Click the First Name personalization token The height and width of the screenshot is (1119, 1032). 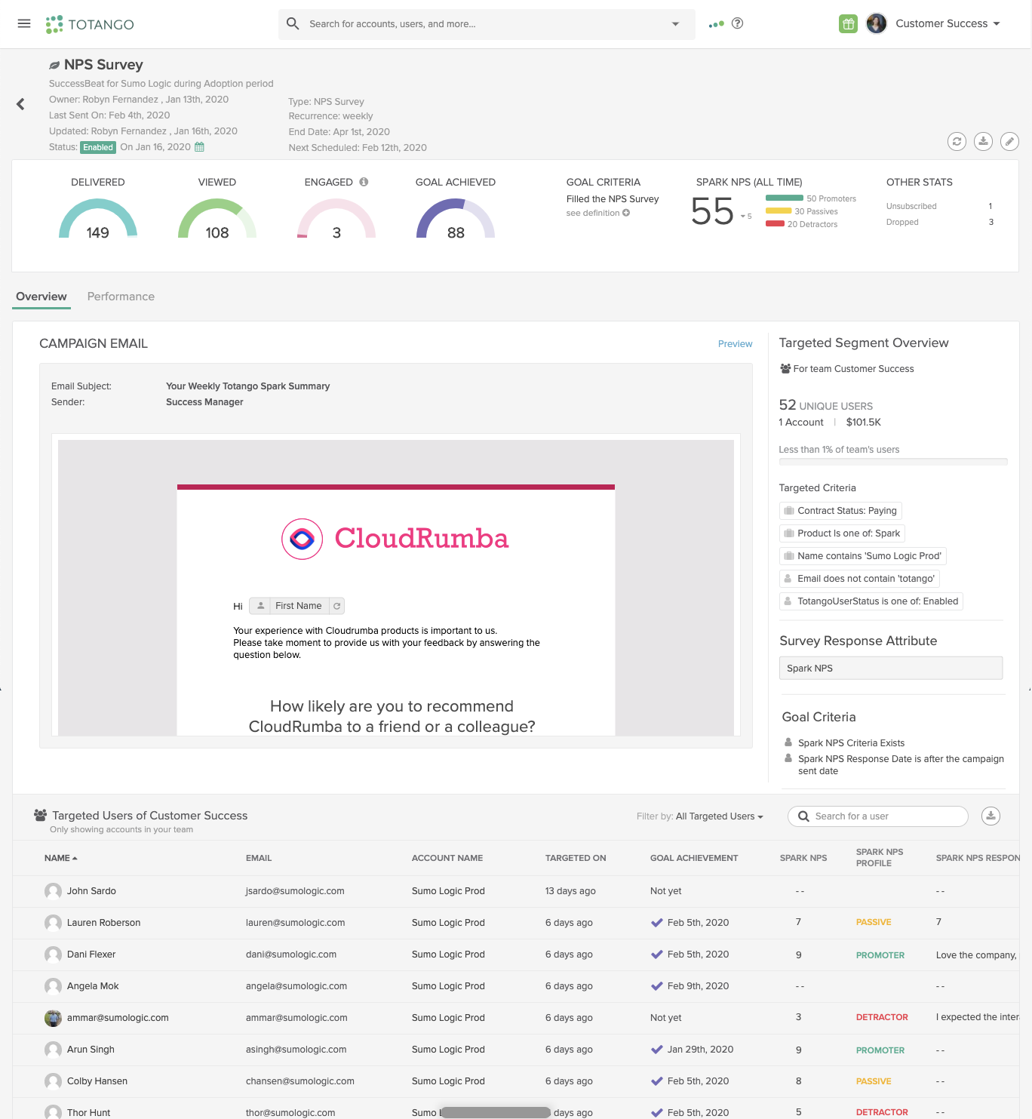(x=298, y=606)
